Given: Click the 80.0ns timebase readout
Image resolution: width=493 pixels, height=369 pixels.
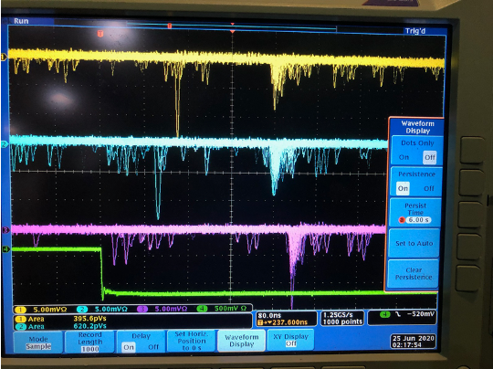Looking at the screenshot, I should (269, 315).
